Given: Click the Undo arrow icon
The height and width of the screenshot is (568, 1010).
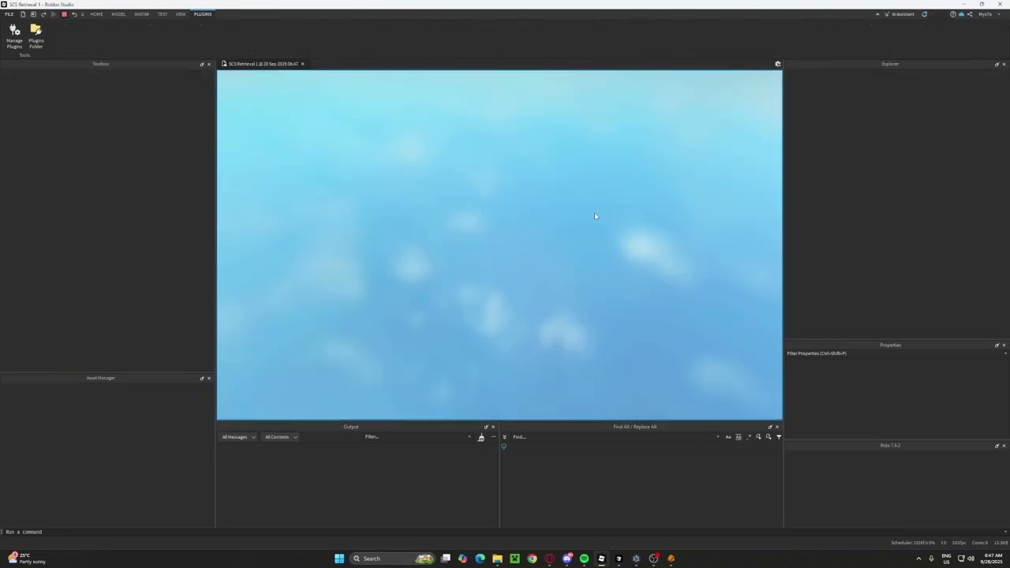Looking at the screenshot, I should 75,14.
